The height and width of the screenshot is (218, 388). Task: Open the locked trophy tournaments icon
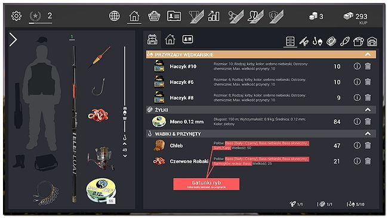click(196, 17)
